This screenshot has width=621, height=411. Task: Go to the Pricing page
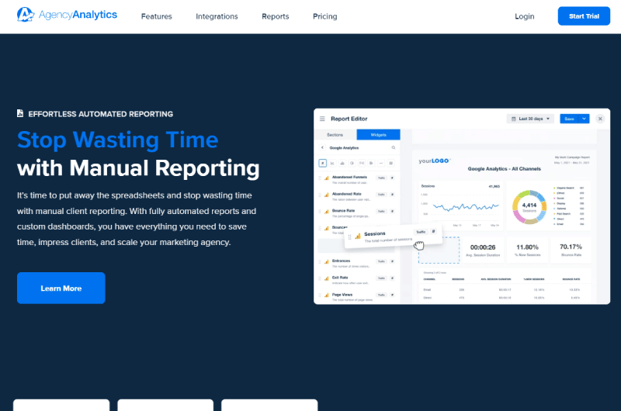324,16
